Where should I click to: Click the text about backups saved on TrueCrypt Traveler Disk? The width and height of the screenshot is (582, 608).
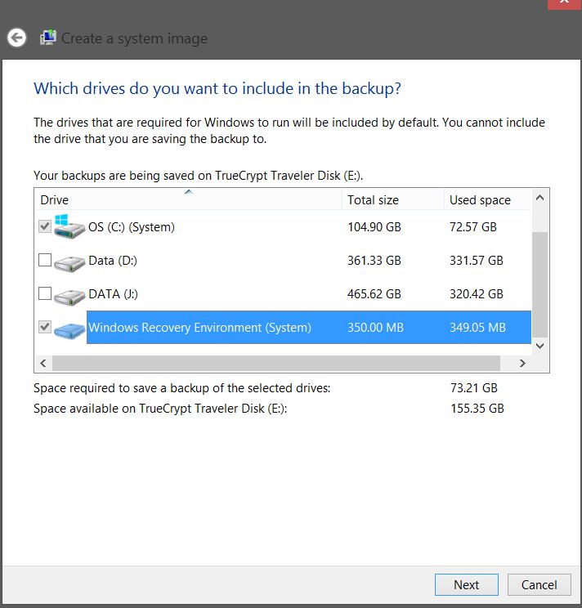coord(198,176)
